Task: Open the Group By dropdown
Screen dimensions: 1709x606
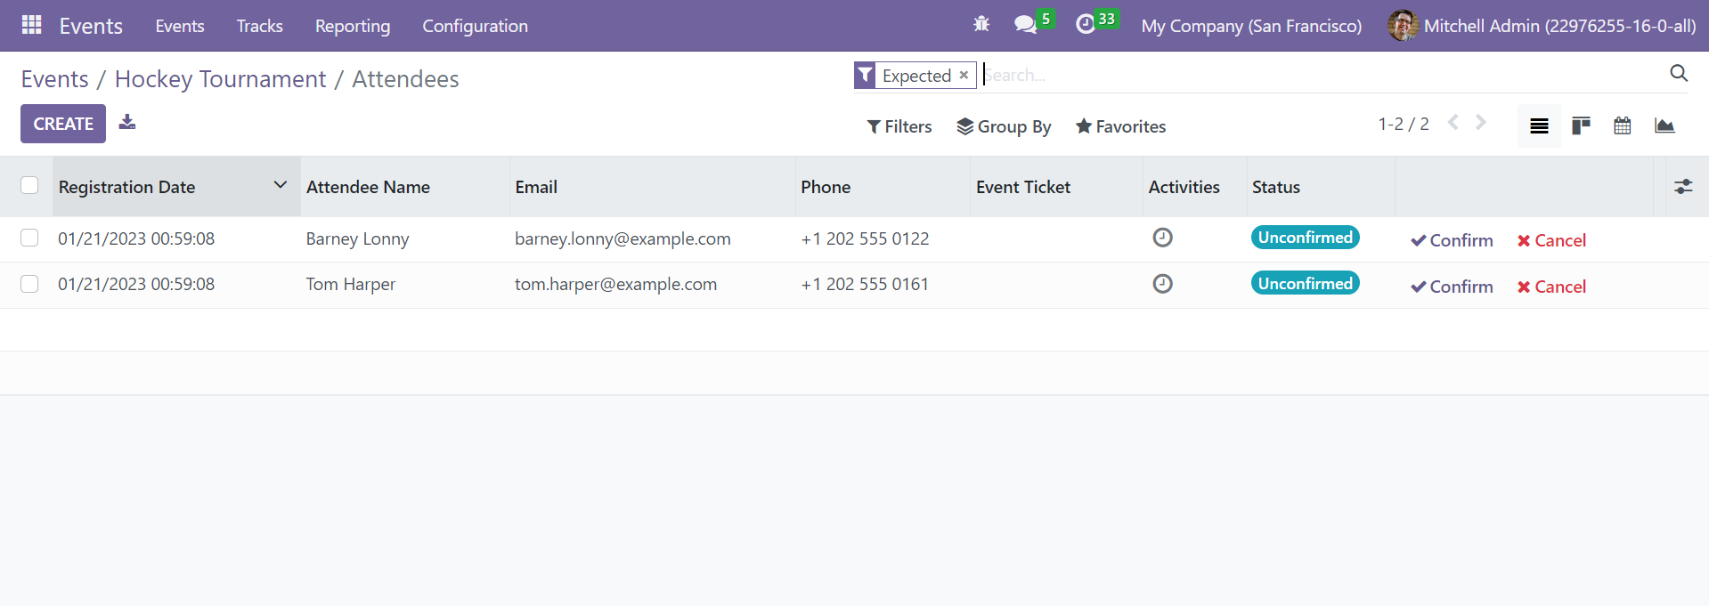Action: point(1004,126)
